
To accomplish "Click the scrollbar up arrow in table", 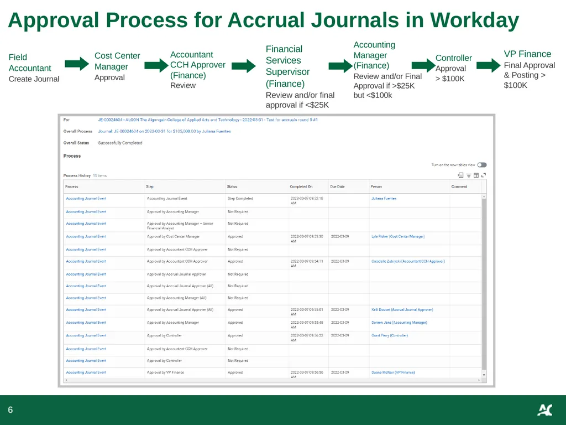I will click(x=484, y=196).
